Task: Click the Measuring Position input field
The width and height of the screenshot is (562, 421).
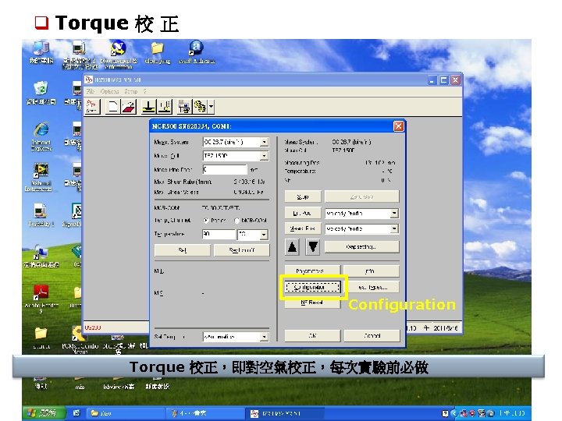Action: [x=225, y=169]
